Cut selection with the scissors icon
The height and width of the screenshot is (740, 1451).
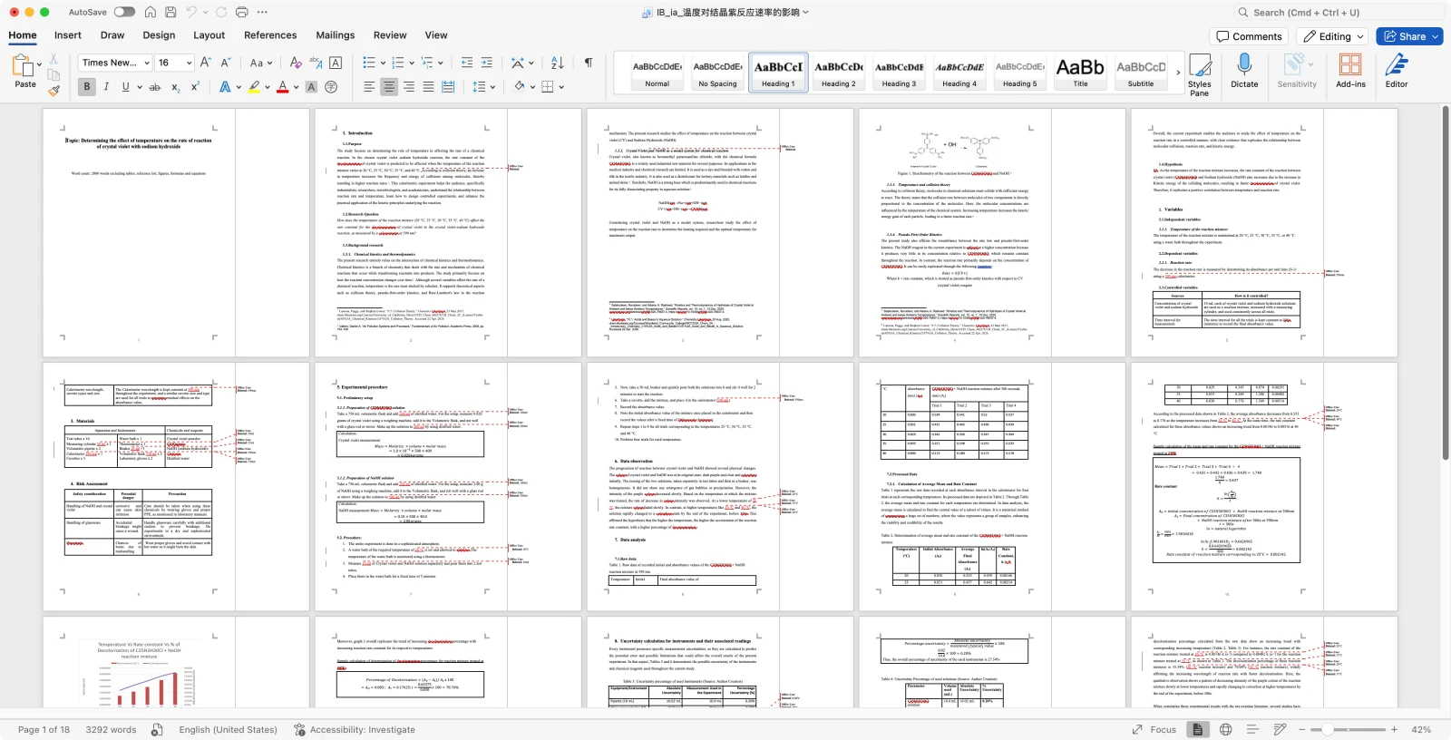[x=54, y=58]
